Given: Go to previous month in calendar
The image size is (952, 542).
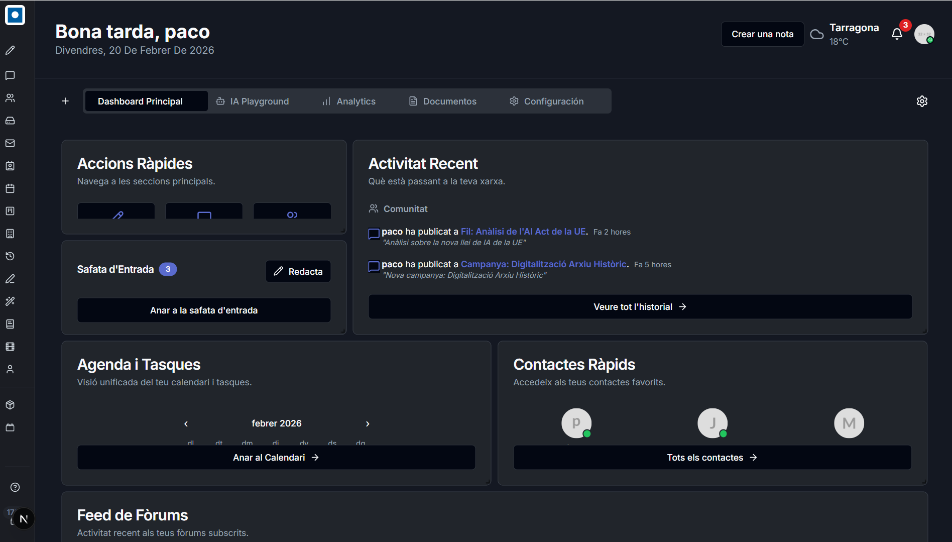Looking at the screenshot, I should point(186,424).
